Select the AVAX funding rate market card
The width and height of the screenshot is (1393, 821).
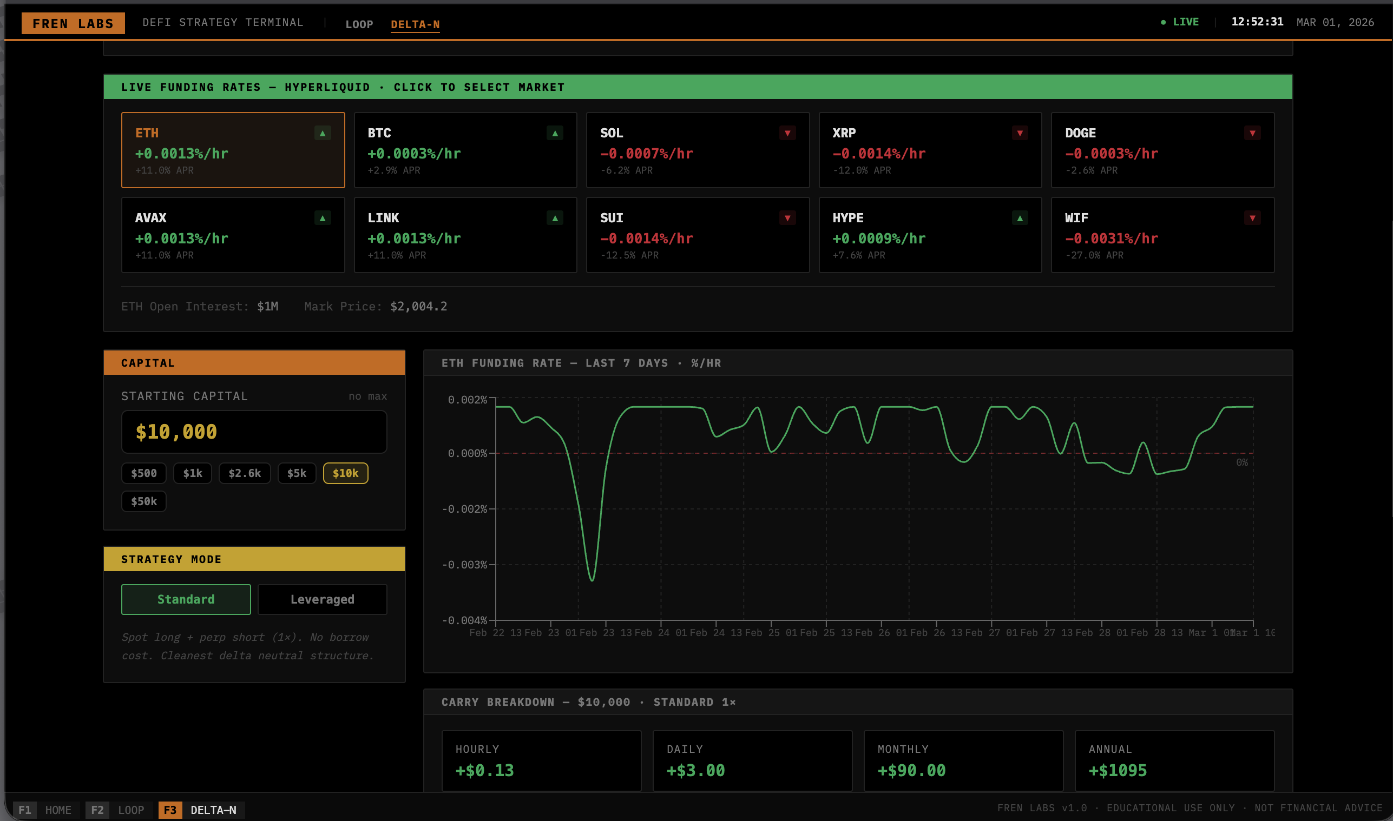[x=233, y=235]
